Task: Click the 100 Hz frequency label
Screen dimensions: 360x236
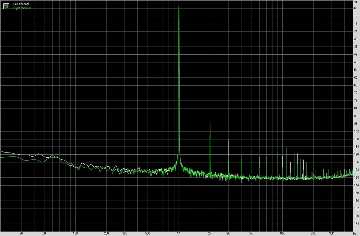Action: click(x=75, y=233)
